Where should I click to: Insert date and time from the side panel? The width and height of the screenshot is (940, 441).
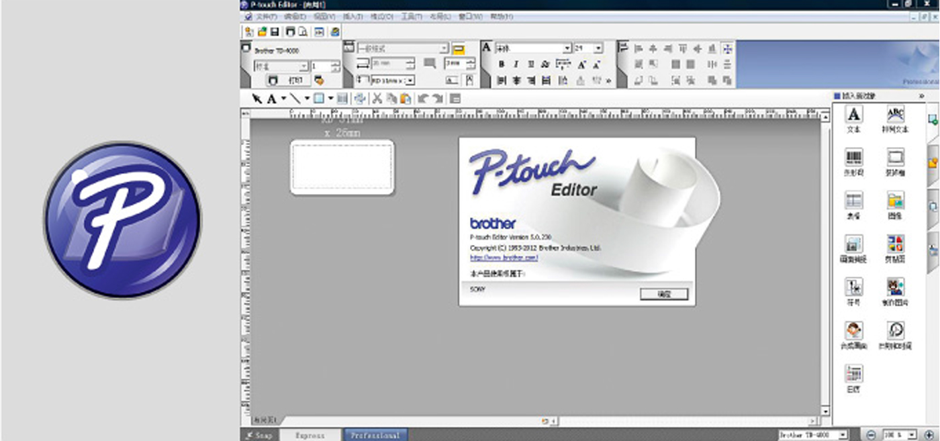pyautogui.click(x=896, y=335)
